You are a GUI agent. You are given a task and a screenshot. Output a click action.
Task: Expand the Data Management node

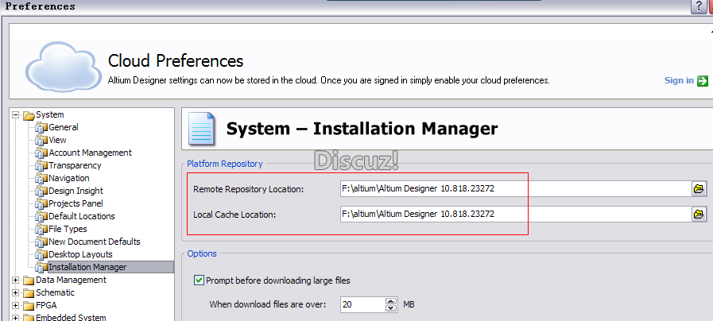(x=16, y=280)
